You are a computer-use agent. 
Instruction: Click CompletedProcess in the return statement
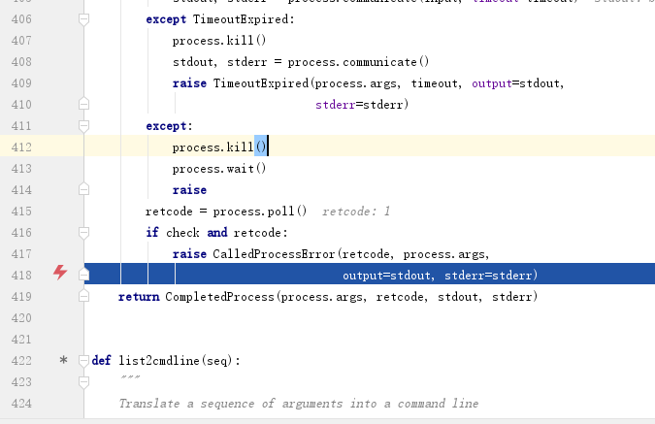pos(219,297)
